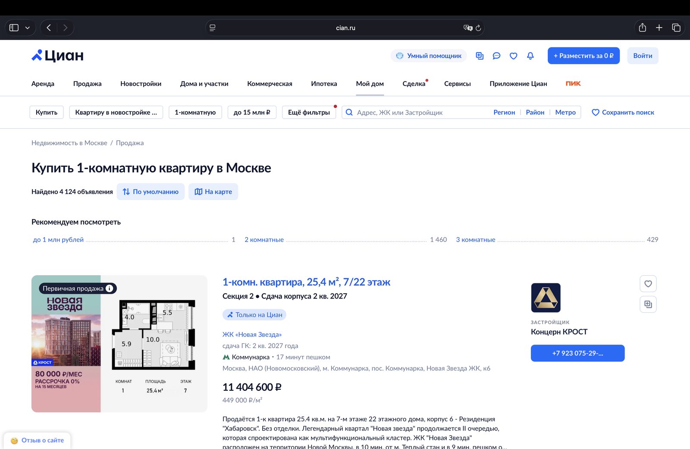Open notifications bell icon
Screen dimensions: 690x449
(x=530, y=56)
